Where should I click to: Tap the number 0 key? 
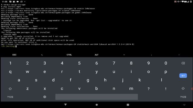[x=166, y=63]
